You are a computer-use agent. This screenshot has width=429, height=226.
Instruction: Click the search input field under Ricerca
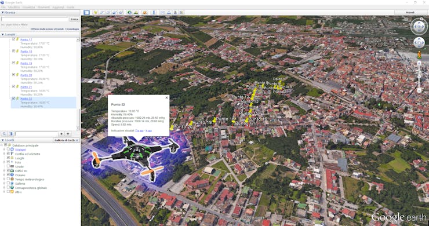[35, 19]
